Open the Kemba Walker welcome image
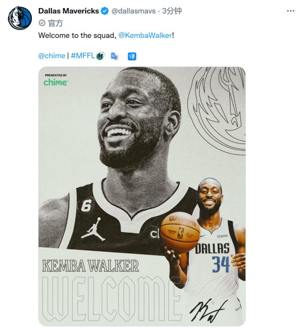 [x=142, y=196]
